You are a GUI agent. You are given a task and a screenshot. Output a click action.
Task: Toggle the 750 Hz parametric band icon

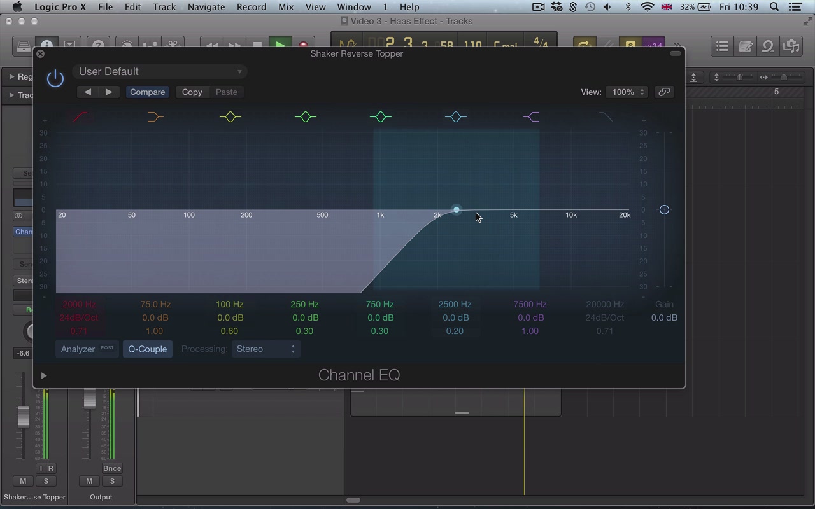pos(381,117)
